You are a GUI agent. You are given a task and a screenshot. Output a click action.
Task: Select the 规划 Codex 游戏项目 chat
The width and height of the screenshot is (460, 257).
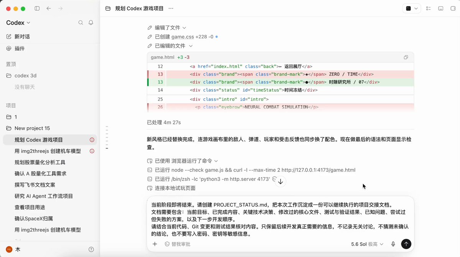[50, 140]
